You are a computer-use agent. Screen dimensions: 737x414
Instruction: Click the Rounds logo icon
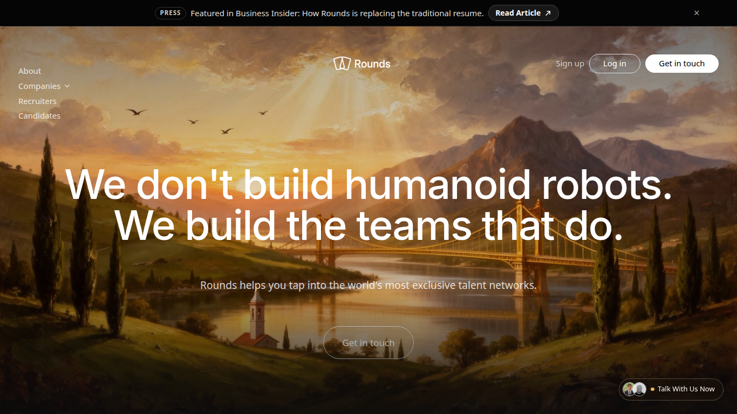tap(342, 64)
